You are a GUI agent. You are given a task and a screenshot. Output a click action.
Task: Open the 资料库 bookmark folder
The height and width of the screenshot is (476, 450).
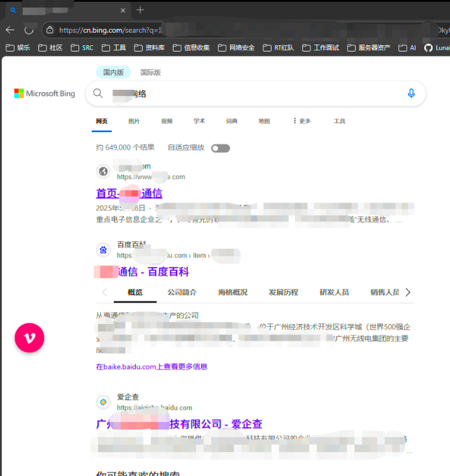pos(150,48)
